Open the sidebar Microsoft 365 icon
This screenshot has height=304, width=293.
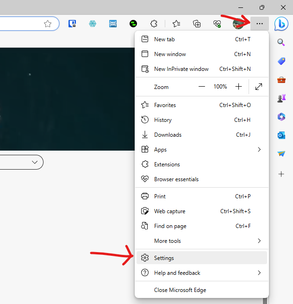281,117
